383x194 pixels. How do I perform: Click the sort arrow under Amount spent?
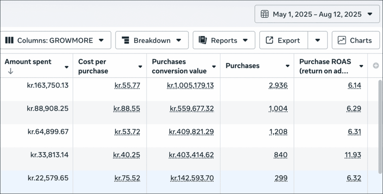(x=10, y=71)
